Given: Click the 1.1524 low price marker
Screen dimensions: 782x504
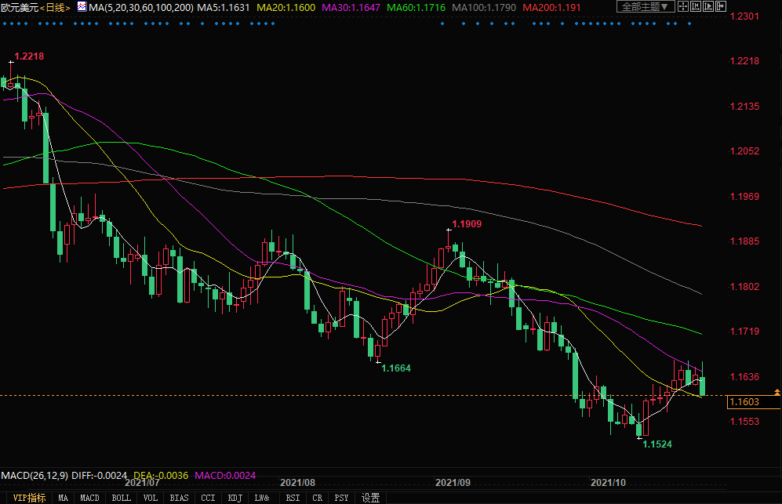Looking at the screenshot, I should (x=657, y=444).
